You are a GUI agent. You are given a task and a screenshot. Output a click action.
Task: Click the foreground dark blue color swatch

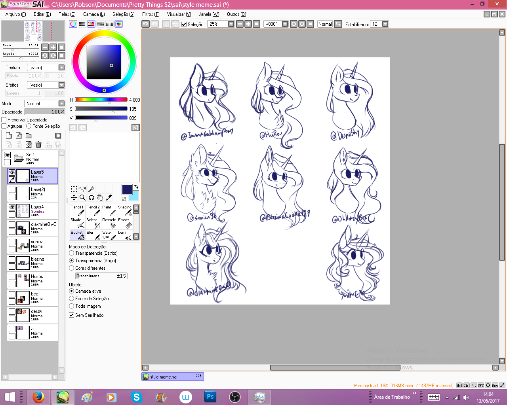(127, 189)
